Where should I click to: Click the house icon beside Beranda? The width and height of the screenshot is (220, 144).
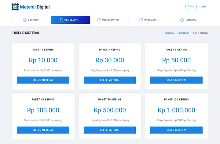25,20
